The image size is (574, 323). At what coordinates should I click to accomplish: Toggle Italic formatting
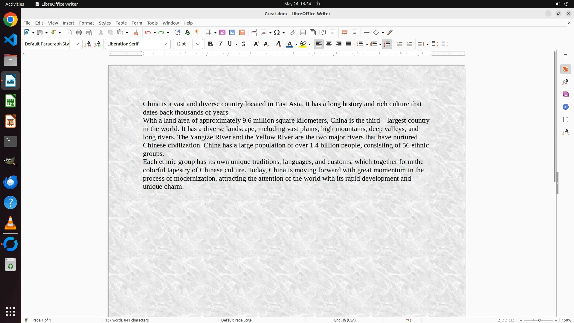pos(221,44)
